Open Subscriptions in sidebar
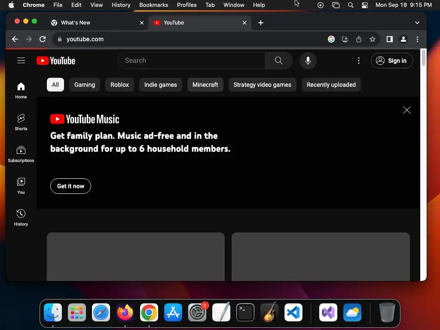Image resolution: width=440 pixels, height=330 pixels. (x=21, y=154)
